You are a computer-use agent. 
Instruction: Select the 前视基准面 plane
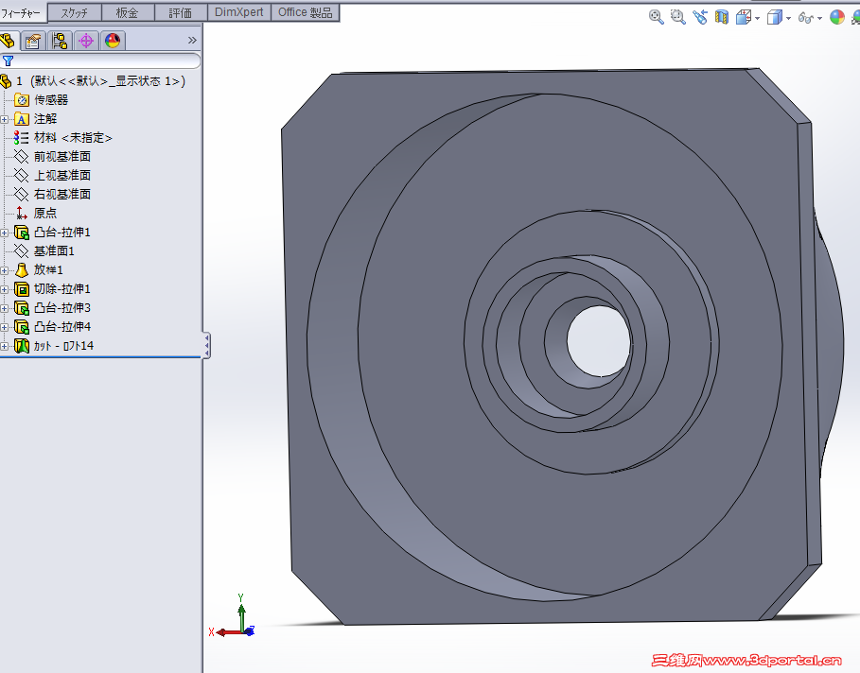pos(62,157)
